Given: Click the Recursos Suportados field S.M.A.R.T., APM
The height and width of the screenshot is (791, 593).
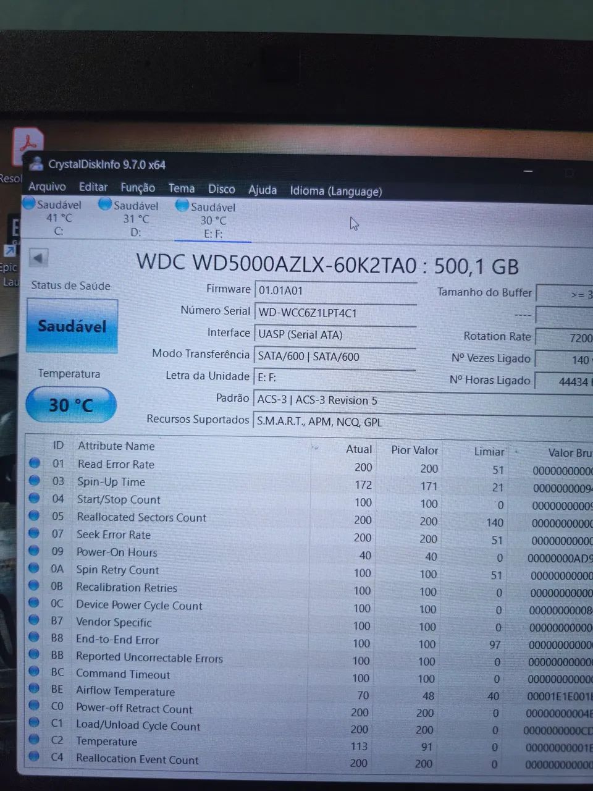Looking at the screenshot, I should tap(423, 422).
